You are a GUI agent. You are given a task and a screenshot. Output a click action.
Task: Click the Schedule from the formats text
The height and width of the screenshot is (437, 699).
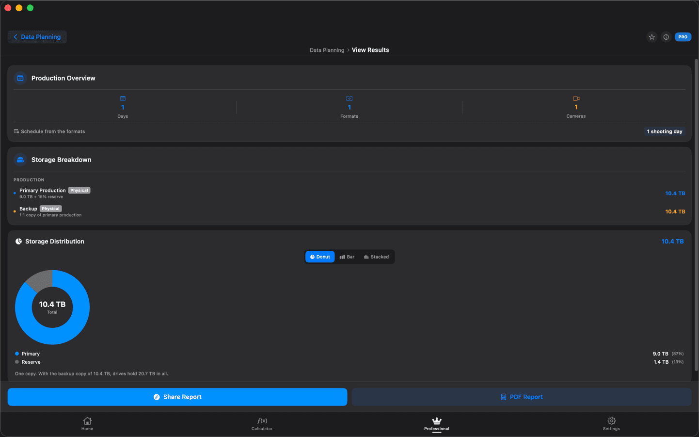pyautogui.click(x=53, y=131)
